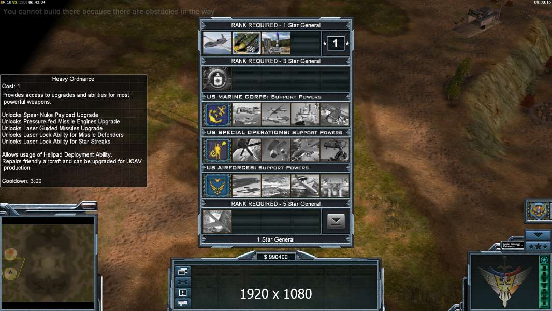The width and height of the screenshot is (552, 311).
Task: Select the Marine battleship support power
Action: coord(305,115)
